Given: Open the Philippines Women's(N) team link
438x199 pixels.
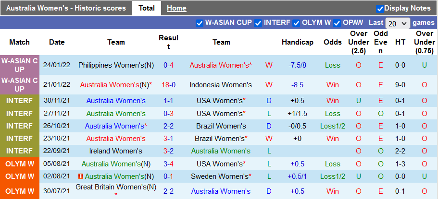Looking at the screenshot, I should tap(116, 65).
